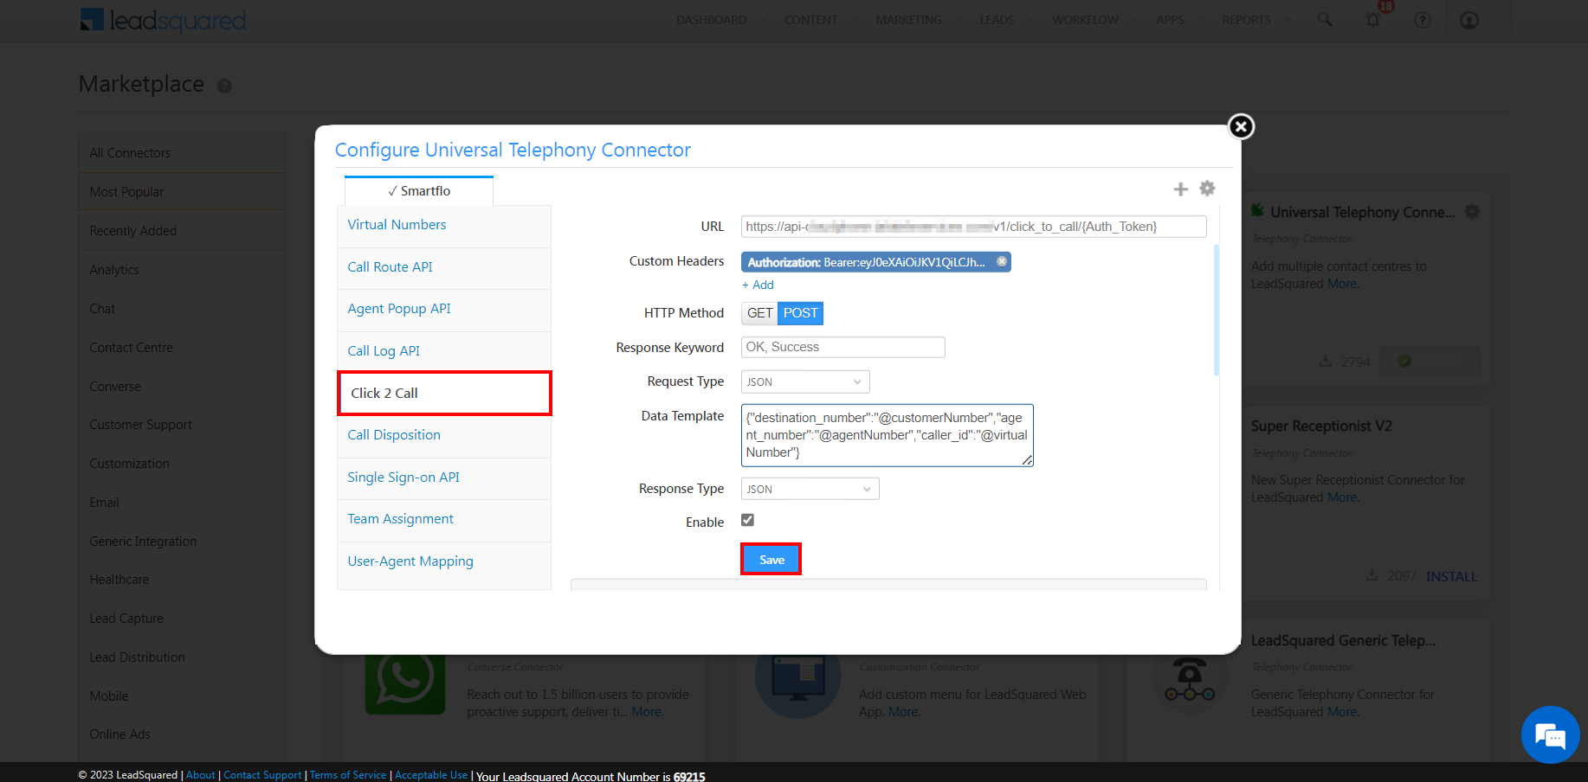Open Call Log API section
The width and height of the screenshot is (1588, 782).
pyautogui.click(x=444, y=351)
